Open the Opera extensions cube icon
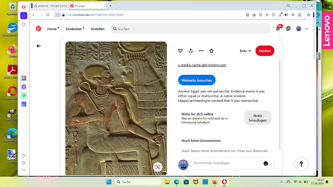 tap(309, 15)
